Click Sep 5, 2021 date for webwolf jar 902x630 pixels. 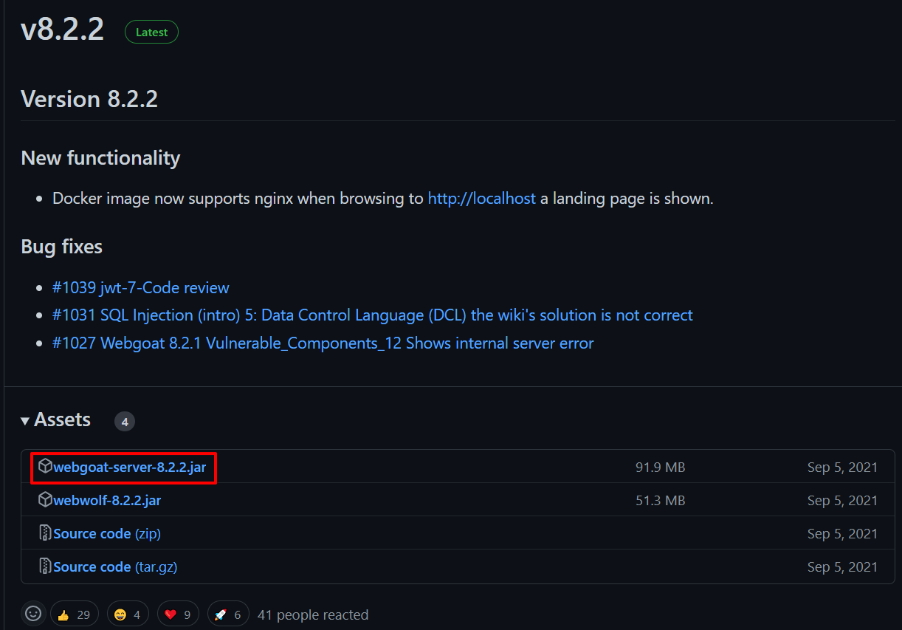[x=843, y=501]
